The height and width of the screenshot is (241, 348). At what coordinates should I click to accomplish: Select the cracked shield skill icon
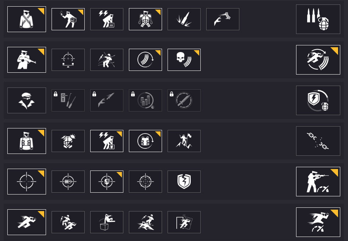[184, 182]
